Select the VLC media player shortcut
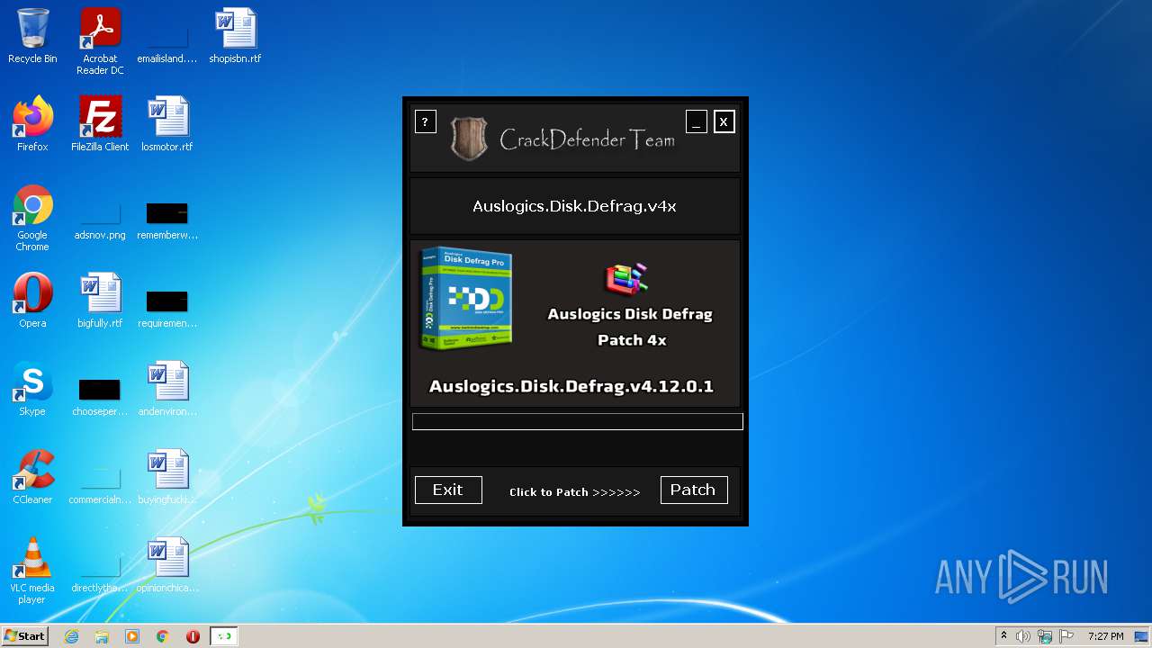 tap(32, 571)
